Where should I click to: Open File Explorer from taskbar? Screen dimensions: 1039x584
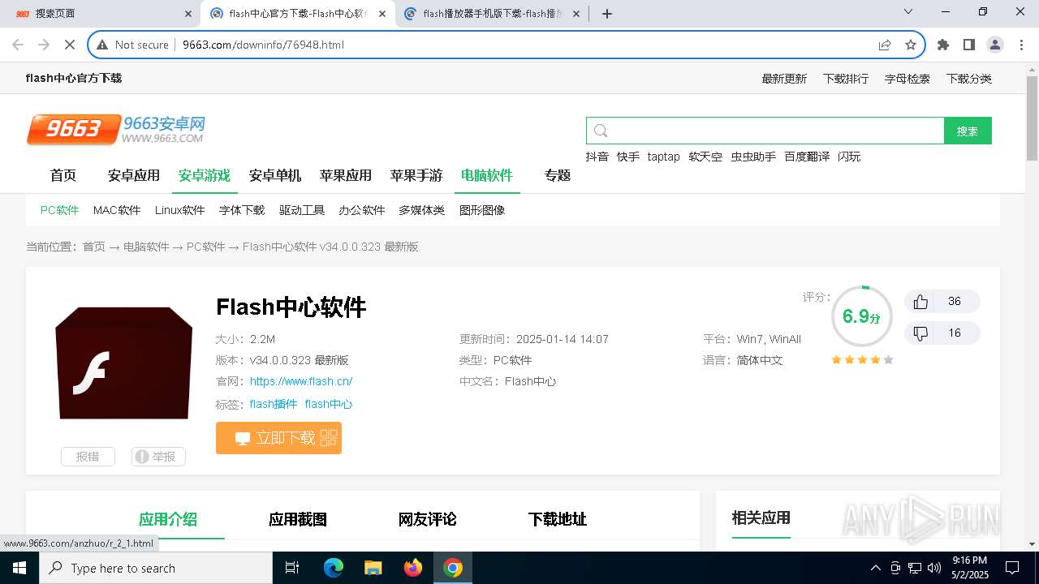373,568
